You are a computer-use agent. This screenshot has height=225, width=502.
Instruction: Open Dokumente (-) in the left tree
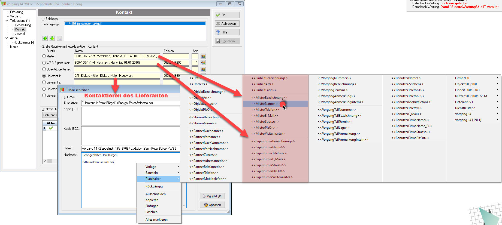pyautogui.click(x=25, y=42)
